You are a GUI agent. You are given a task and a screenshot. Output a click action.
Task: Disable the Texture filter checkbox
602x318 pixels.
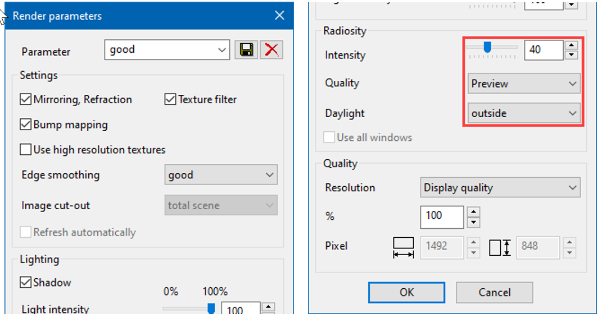[170, 100]
